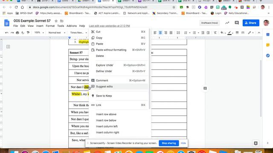The height and width of the screenshot is (153, 273).
Task: Click the Undo icon in toolbar
Action: tap(7, 33)
